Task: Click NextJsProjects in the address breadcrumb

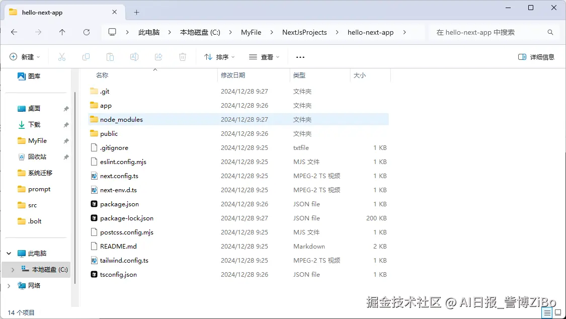Action: coord(304,32)
